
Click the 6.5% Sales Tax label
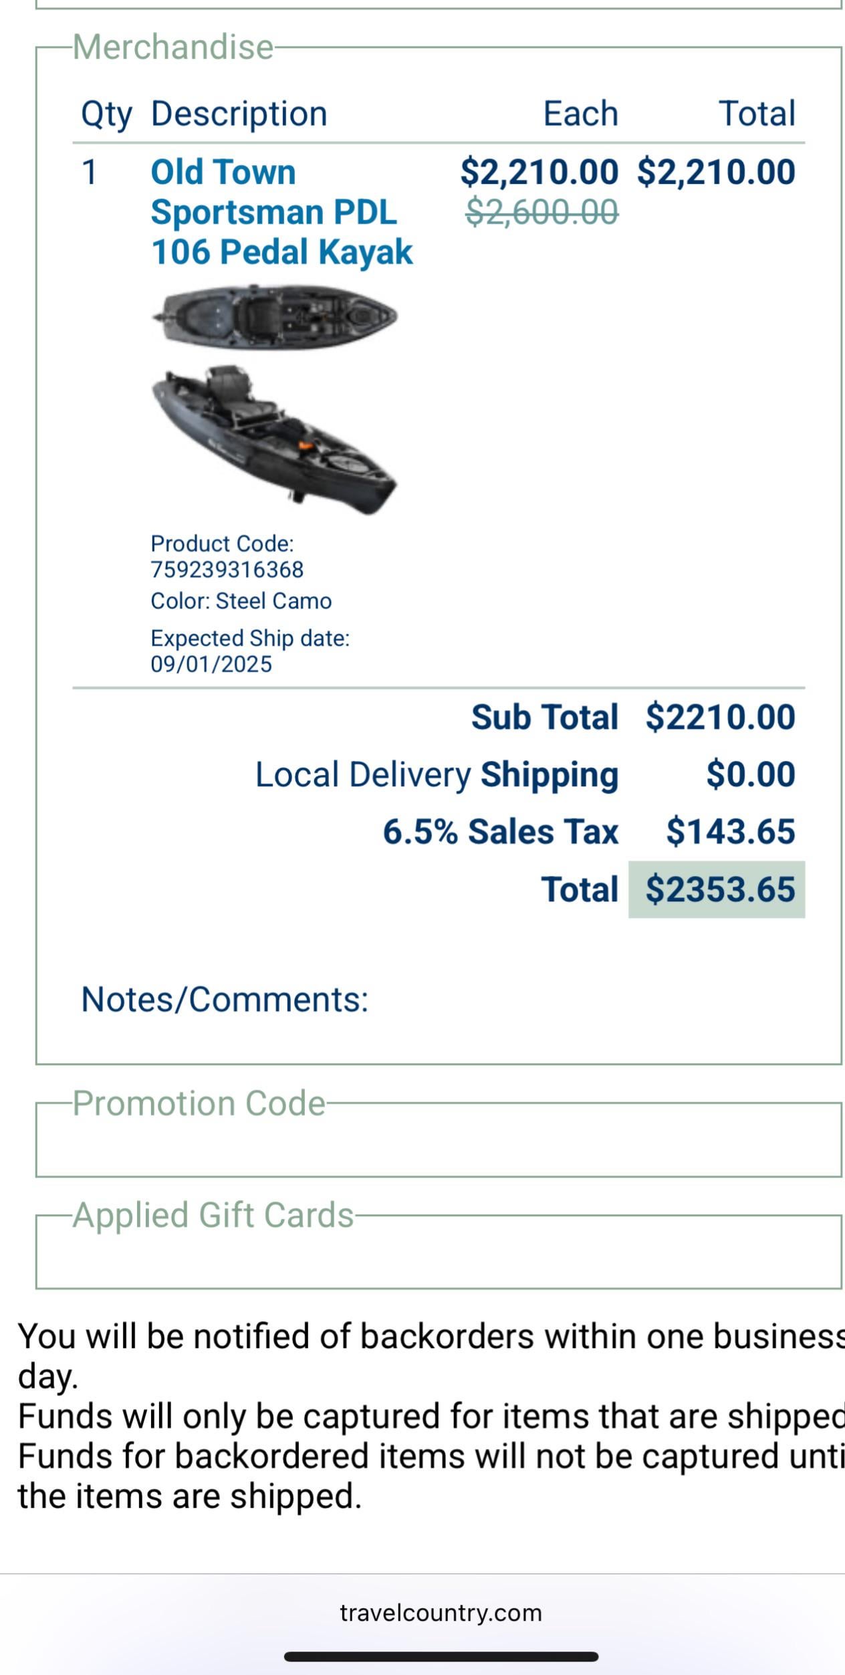point(500,832)
